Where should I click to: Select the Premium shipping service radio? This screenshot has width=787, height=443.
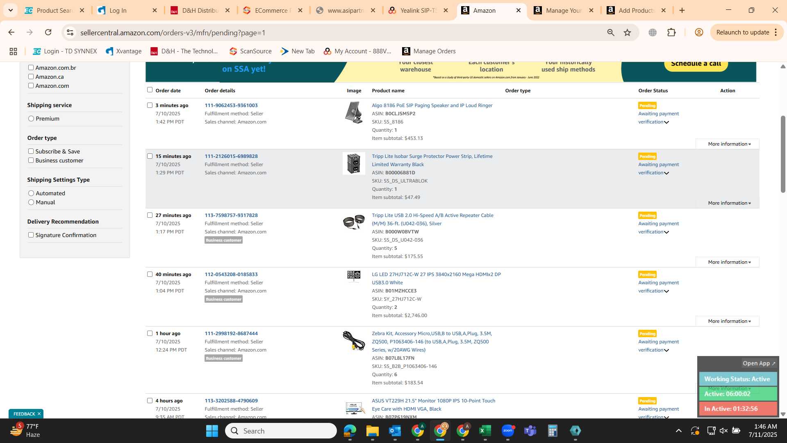pos(31,119)
